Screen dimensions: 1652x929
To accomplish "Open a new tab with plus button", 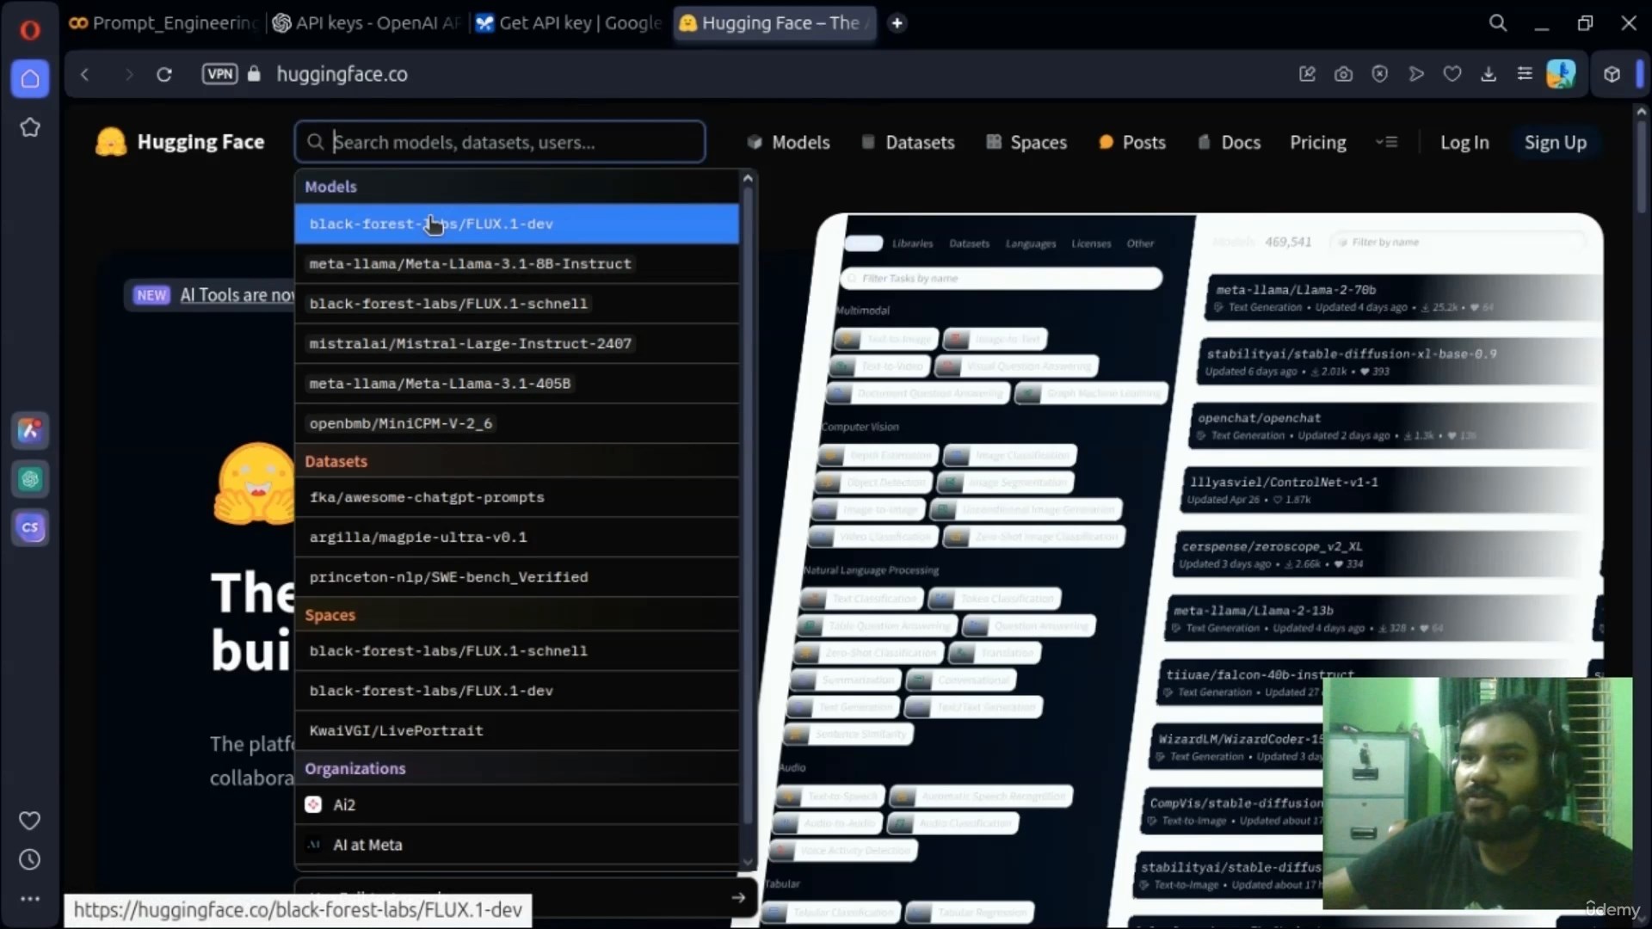I will [897, 23].
